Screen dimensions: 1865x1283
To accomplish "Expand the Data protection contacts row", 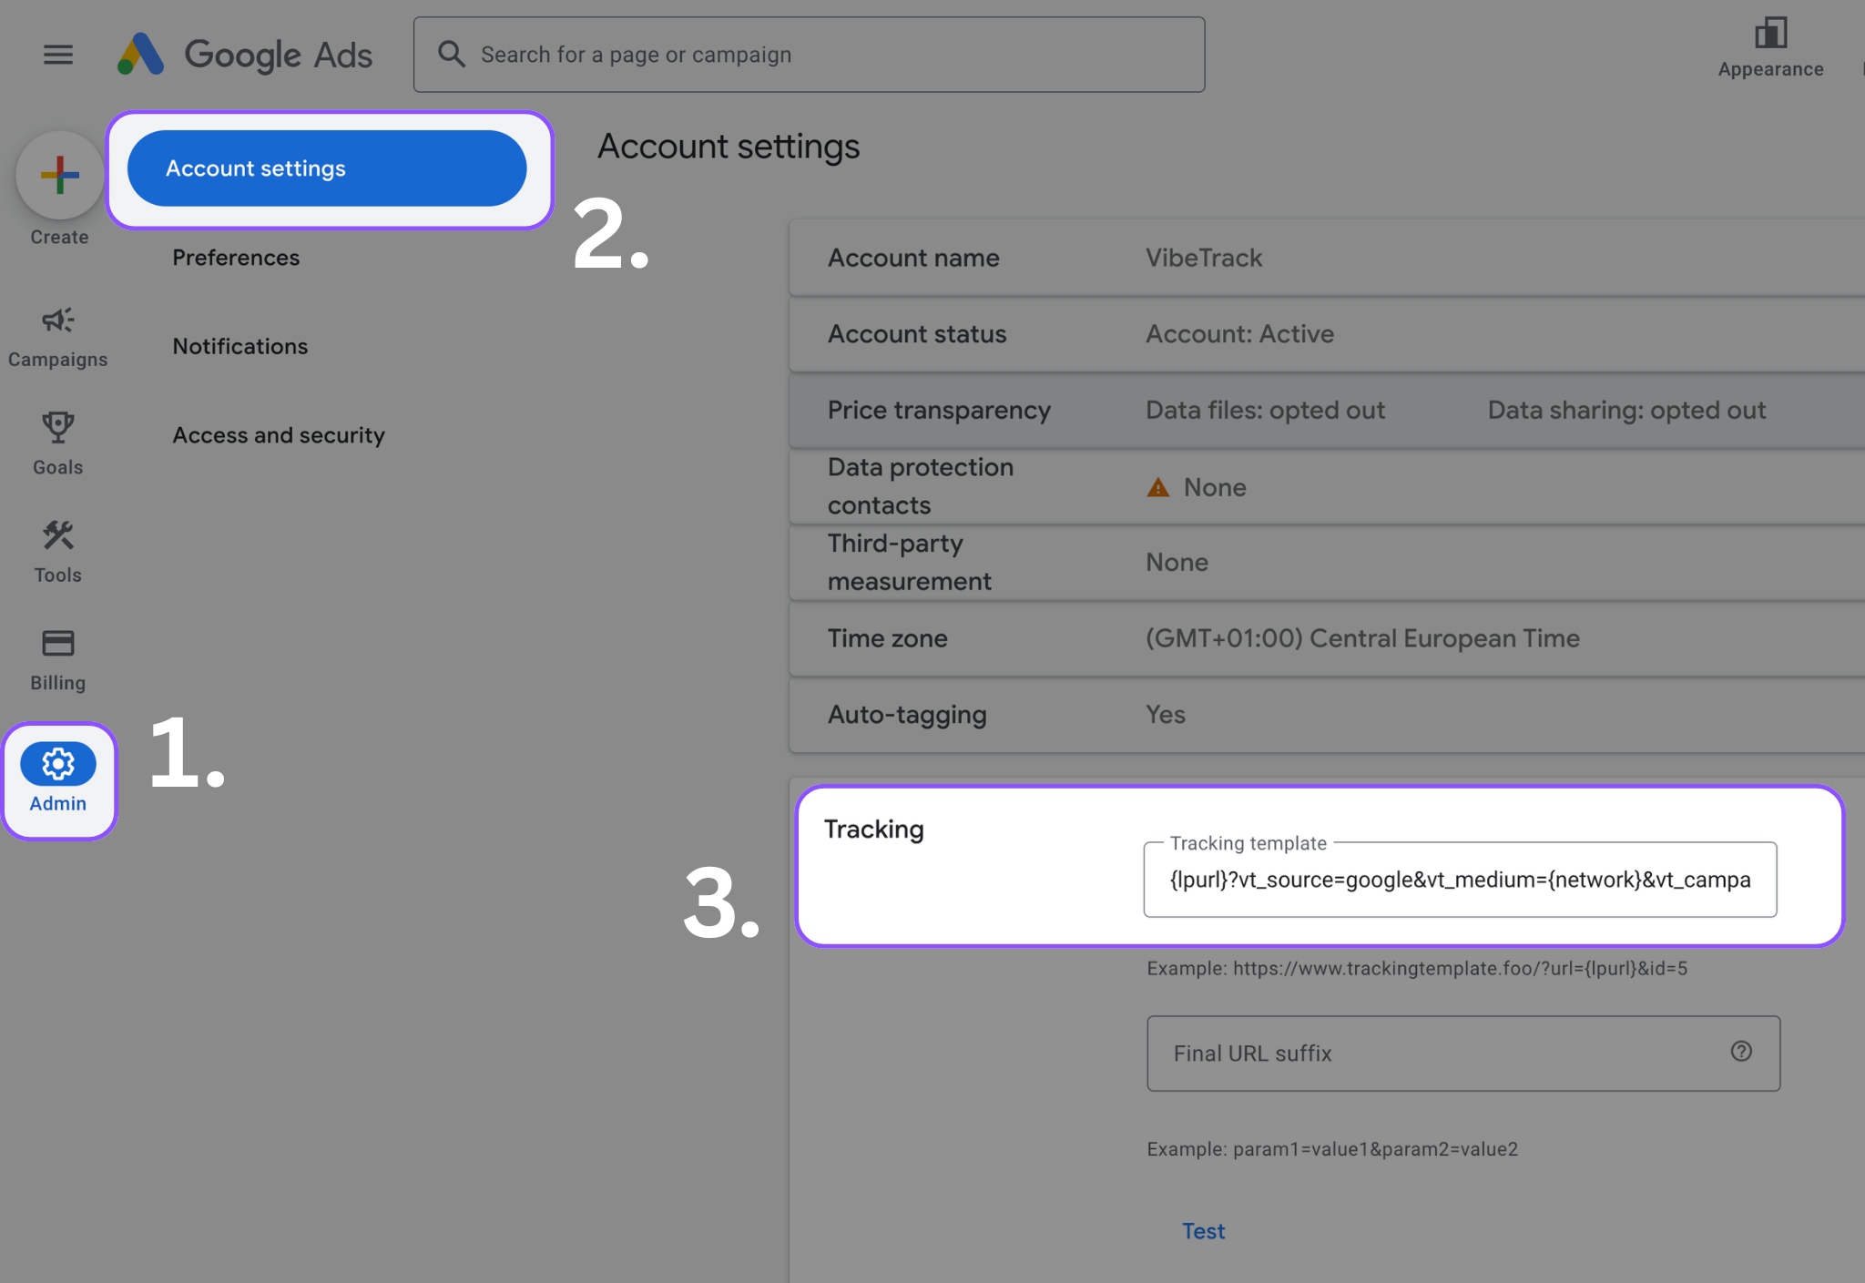I will pyautogui.click(x=1326, y=487).
